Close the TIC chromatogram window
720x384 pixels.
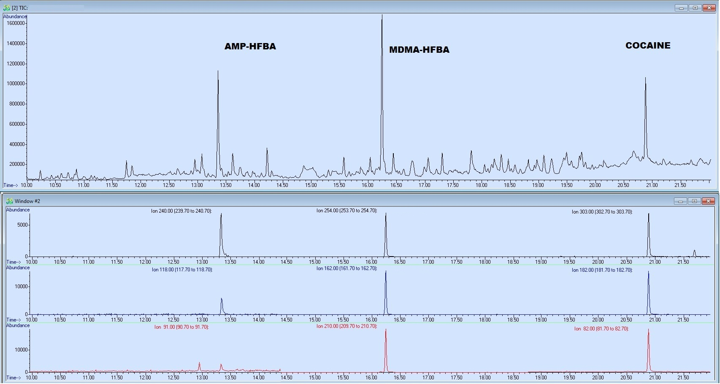click(x=709, y=8)
